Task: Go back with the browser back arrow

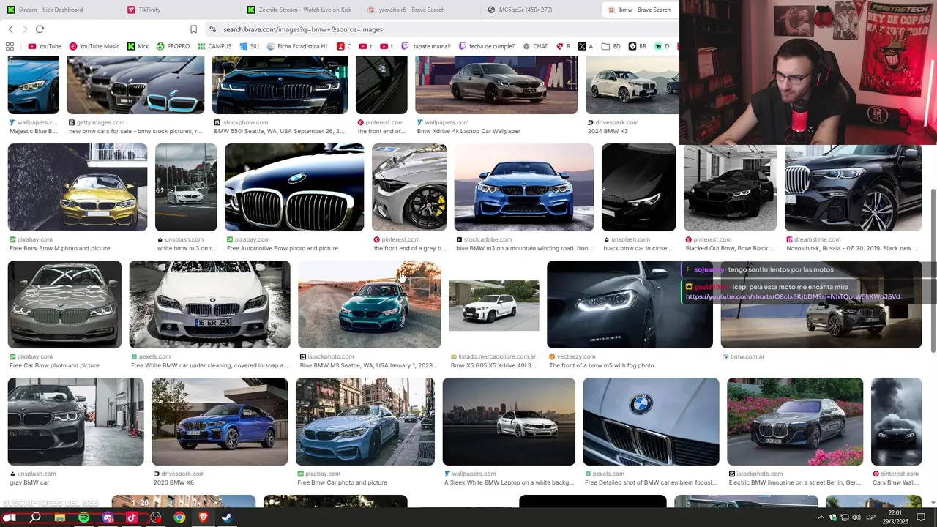Action: [x=11, y=29]
